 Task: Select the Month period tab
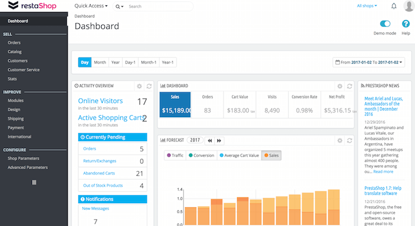(99, 63)
